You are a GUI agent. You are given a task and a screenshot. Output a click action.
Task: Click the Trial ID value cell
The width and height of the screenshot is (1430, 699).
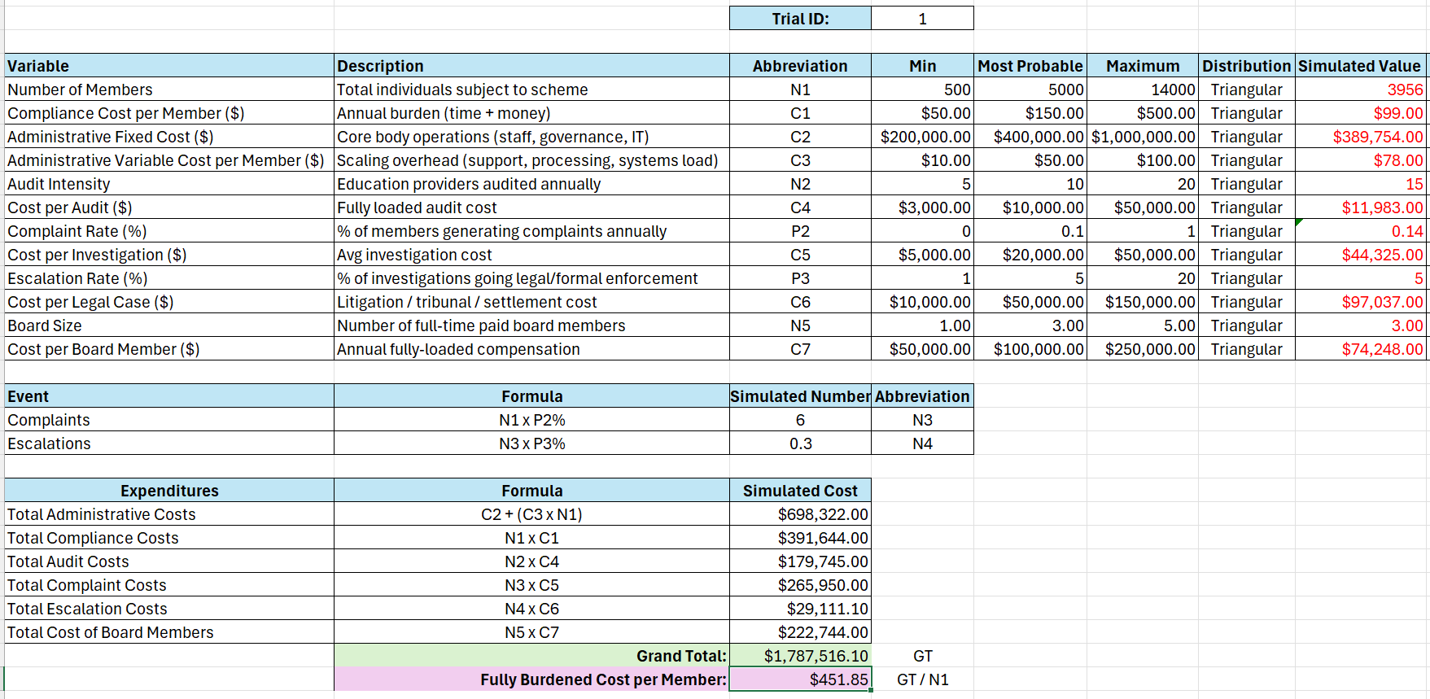coord(922,19)
